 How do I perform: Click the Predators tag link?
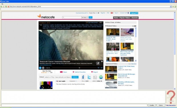[46, 25]
